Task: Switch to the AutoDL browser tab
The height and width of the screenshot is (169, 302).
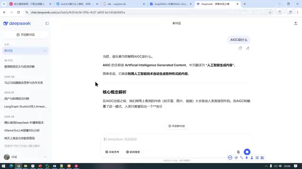Action: pos(77,4)
